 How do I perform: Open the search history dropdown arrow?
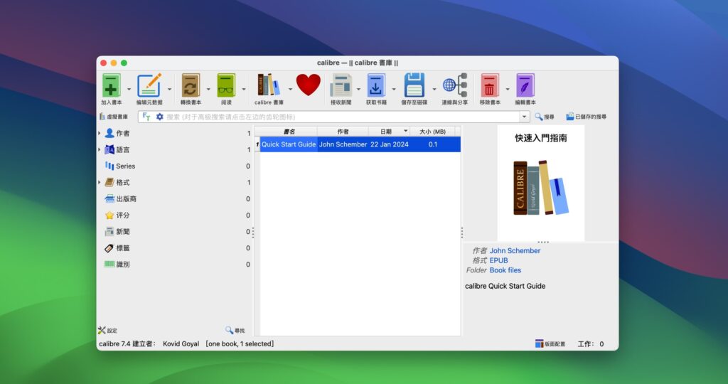(x=525, y=117)
